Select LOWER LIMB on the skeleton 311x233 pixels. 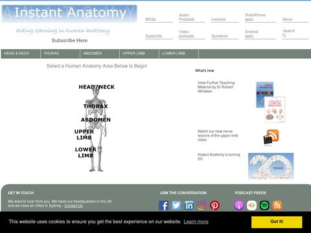point(86,152)
